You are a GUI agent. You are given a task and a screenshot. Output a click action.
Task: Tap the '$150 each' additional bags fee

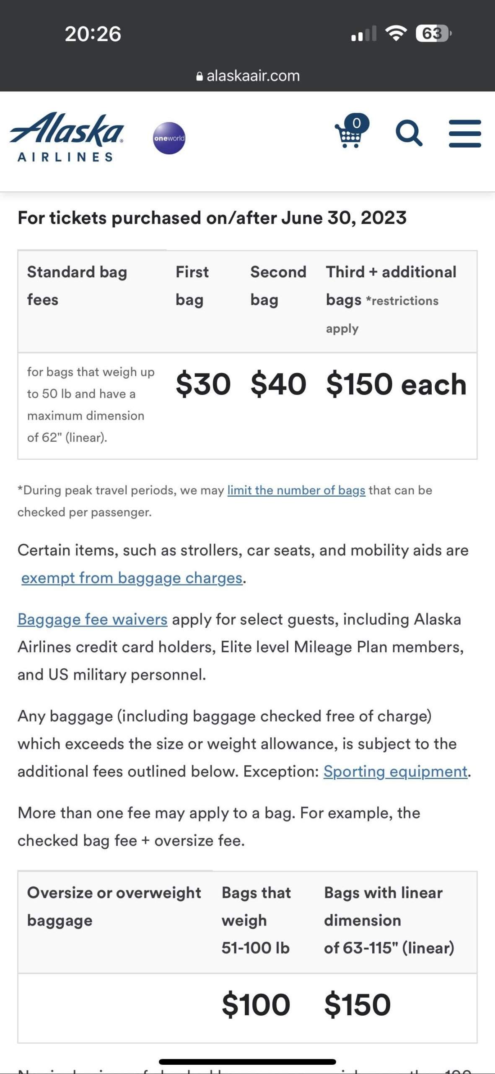click(x=396, y=384)
